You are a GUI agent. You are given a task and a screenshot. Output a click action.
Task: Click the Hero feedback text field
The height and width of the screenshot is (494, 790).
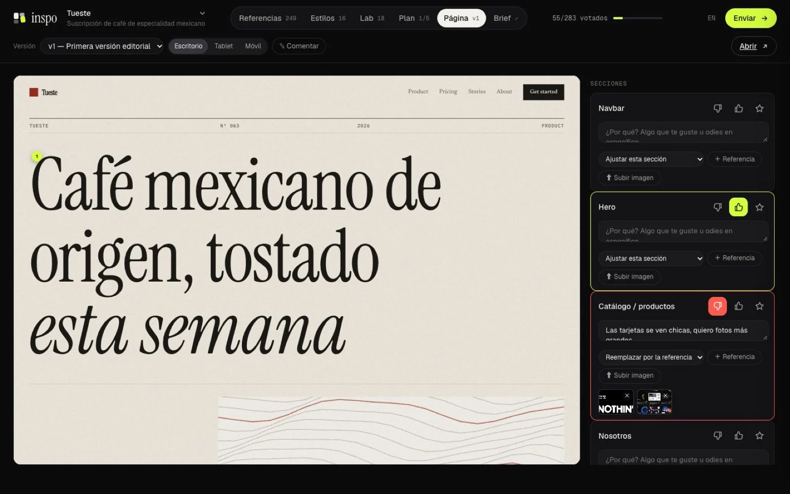(x=683, y=231)
